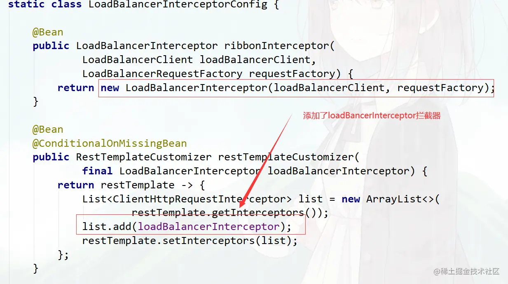Click the RestTemplateCustomizer return type

pyautogui.click(x=144, y=157)
